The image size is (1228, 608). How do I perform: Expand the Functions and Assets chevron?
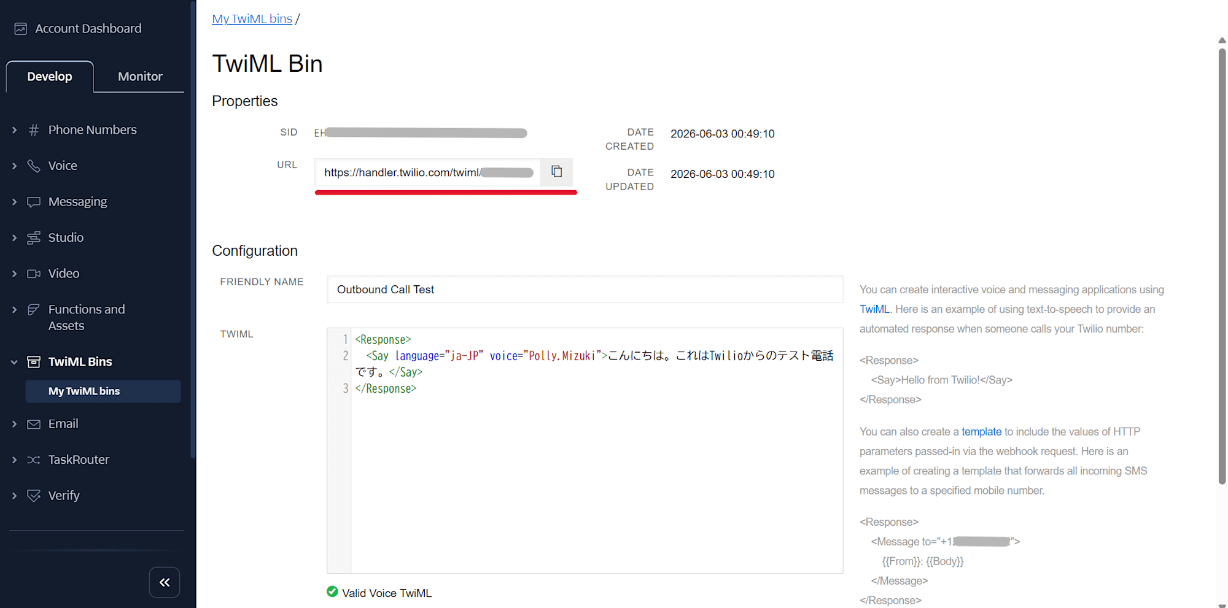14,310
